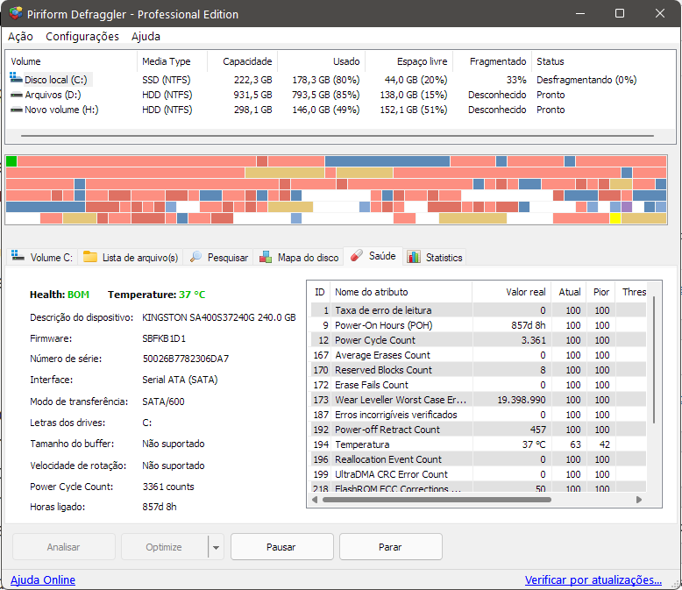This screenshot has width=682, height=590.
Task: Click the Defraggler app icon in title bar
Action: [x=15, y=14]
